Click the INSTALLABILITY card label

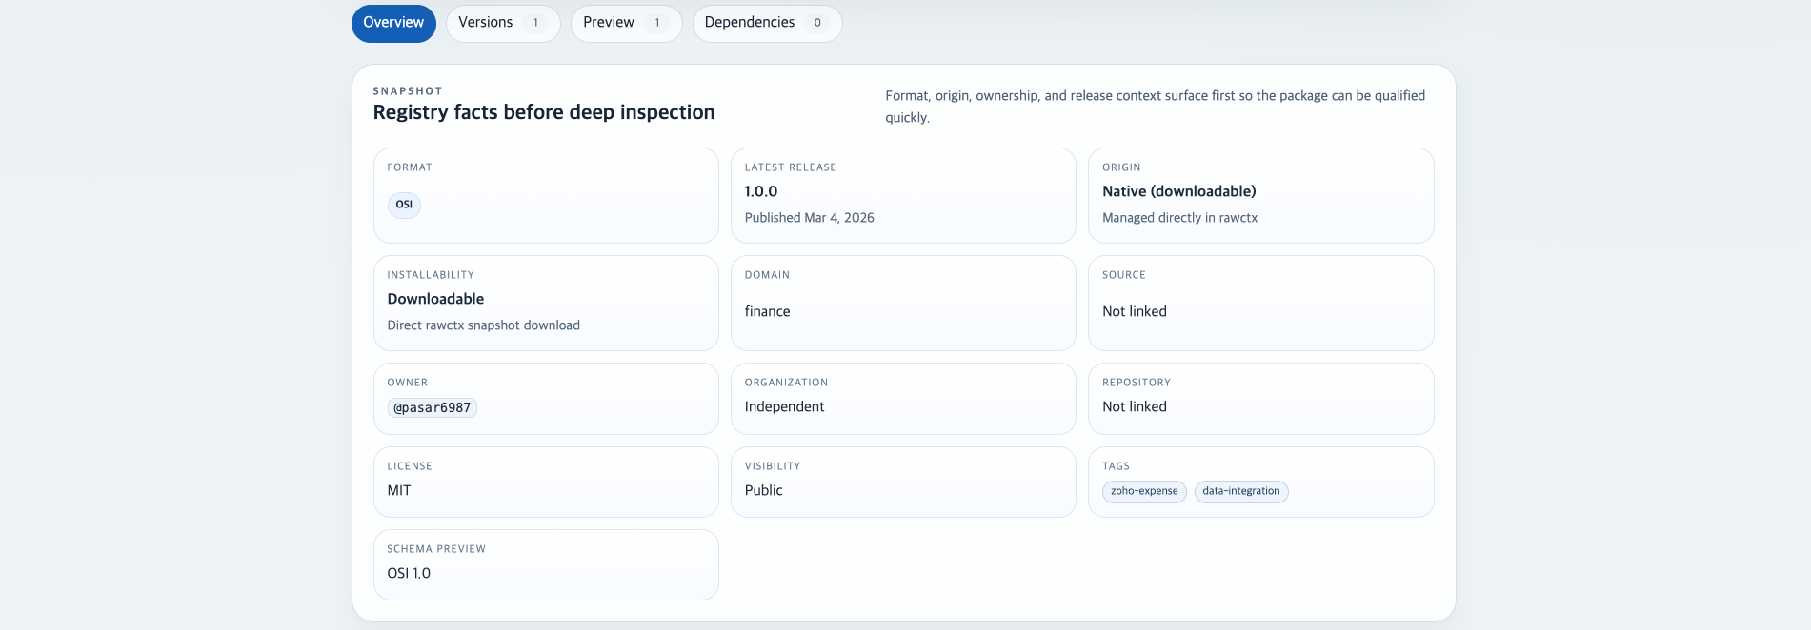tap(431, 275)
